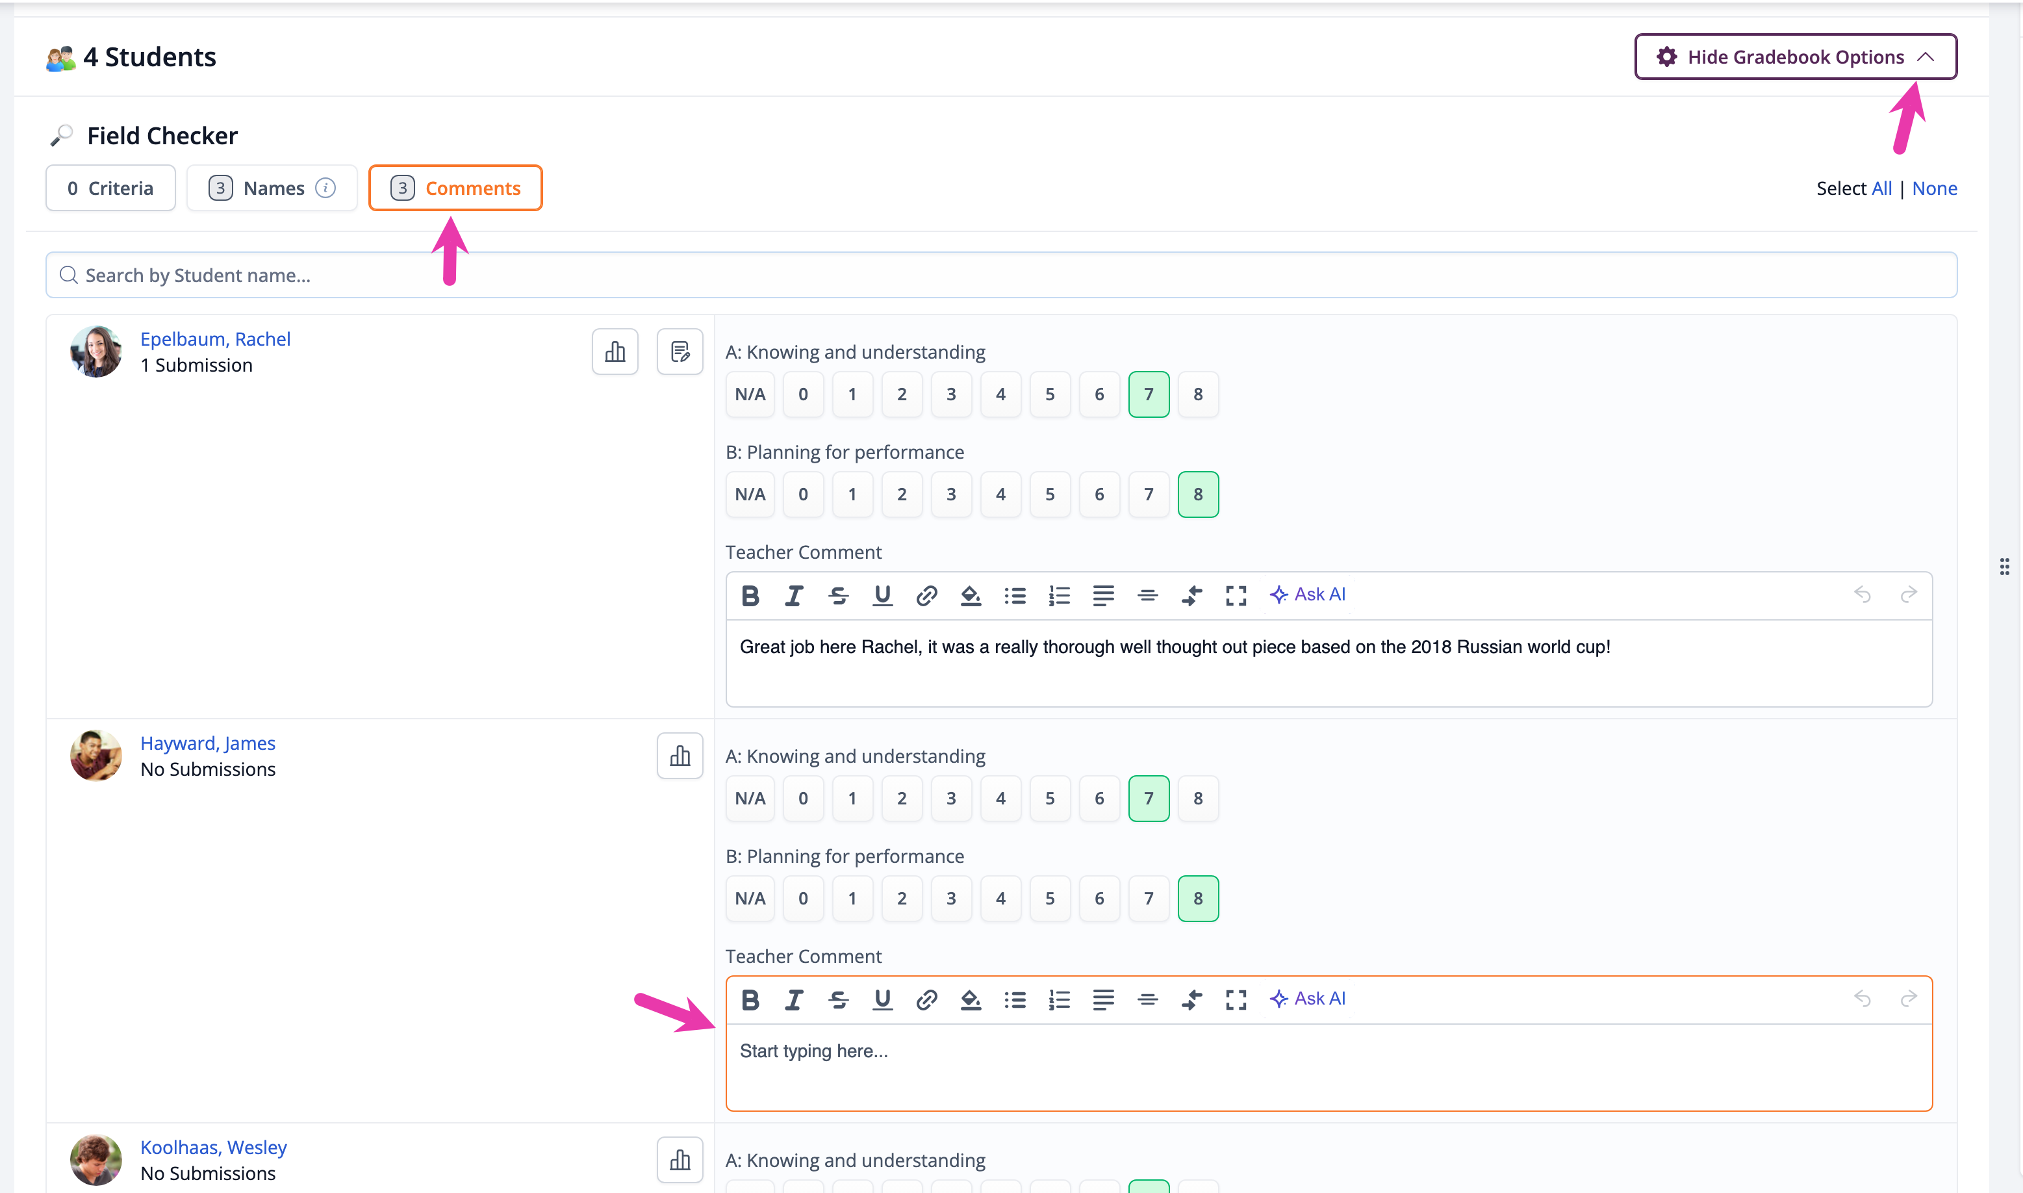Open highlight color in Rachel's comment toolbar

point(971,596)
